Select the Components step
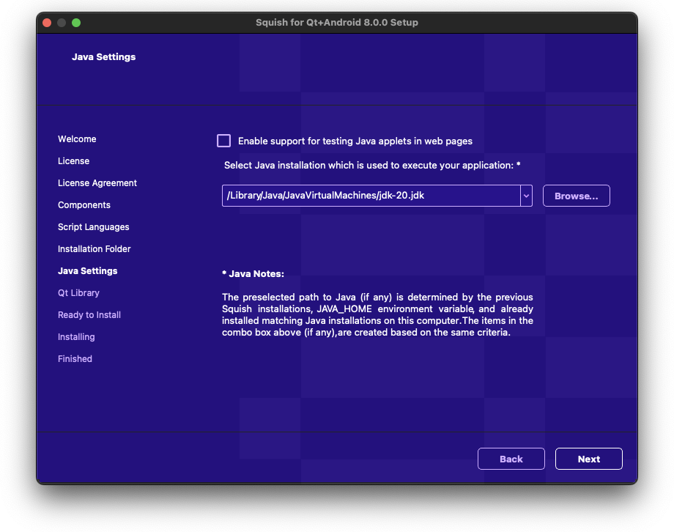The width and height of the screenshot is (674, 532). click(84, 204)
